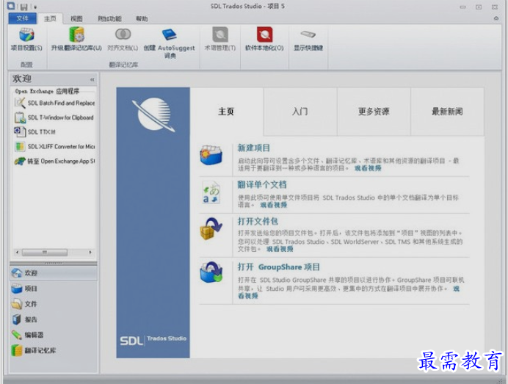Screen dimensions: 508x384
Task: Click 显示快捷键 shortcuts icon
Action: tap(308, 34)
